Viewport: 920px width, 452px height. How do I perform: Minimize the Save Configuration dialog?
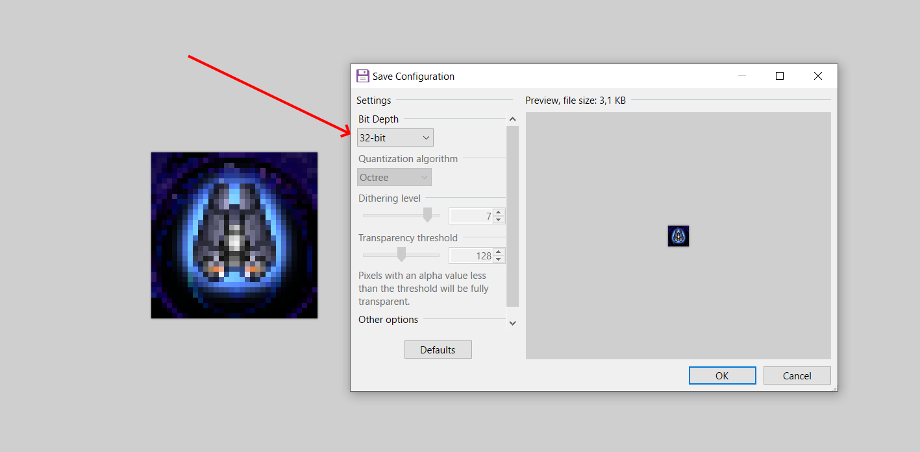coord(741,76)
